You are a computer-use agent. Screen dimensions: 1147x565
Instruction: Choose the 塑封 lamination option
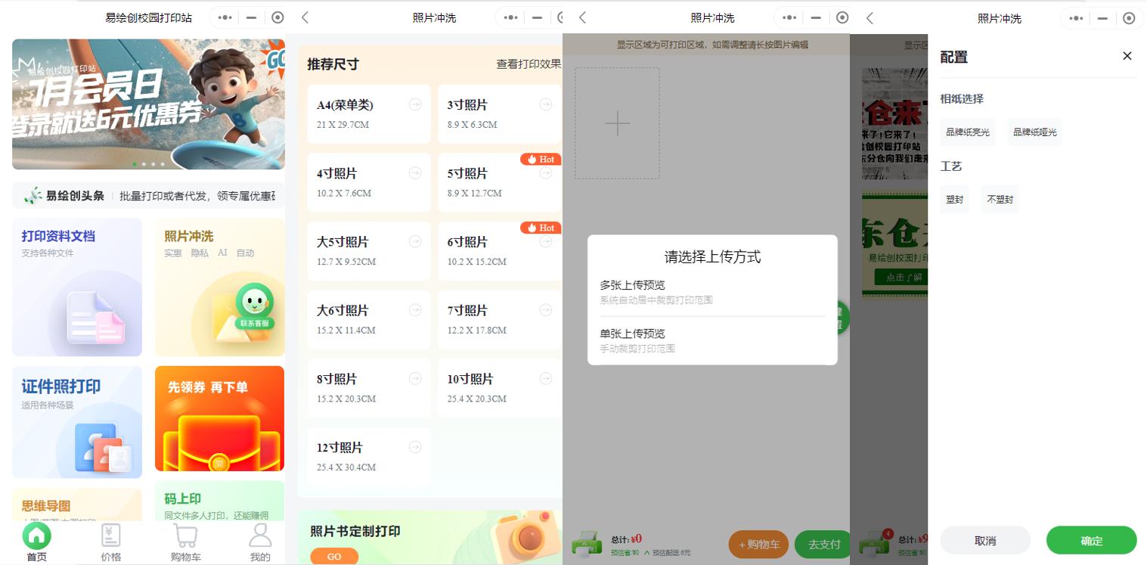click(x=954, y=199)
